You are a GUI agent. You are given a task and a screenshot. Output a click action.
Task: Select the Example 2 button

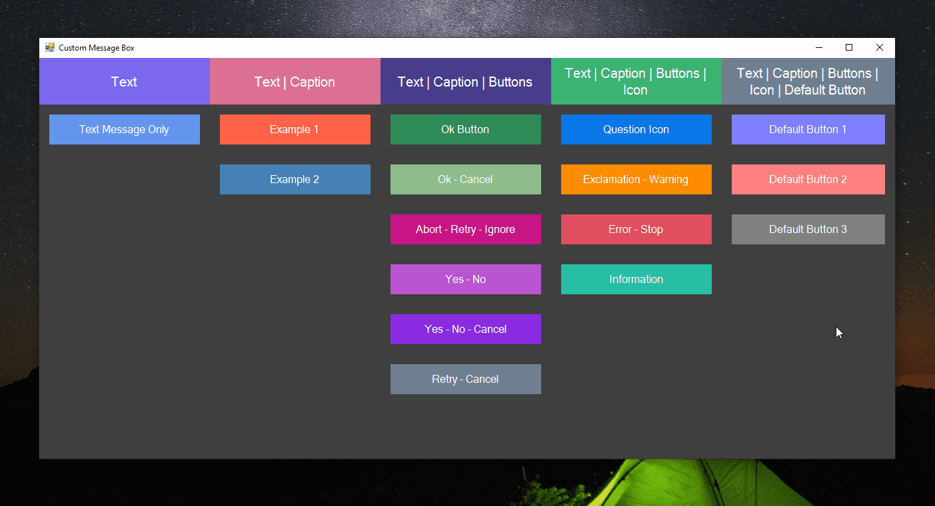pos(295,179)
